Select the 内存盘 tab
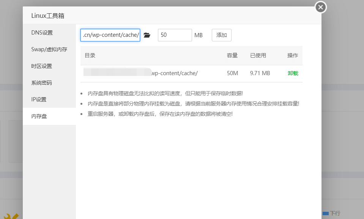Screen dimensions: 364x219 [39, 116]
